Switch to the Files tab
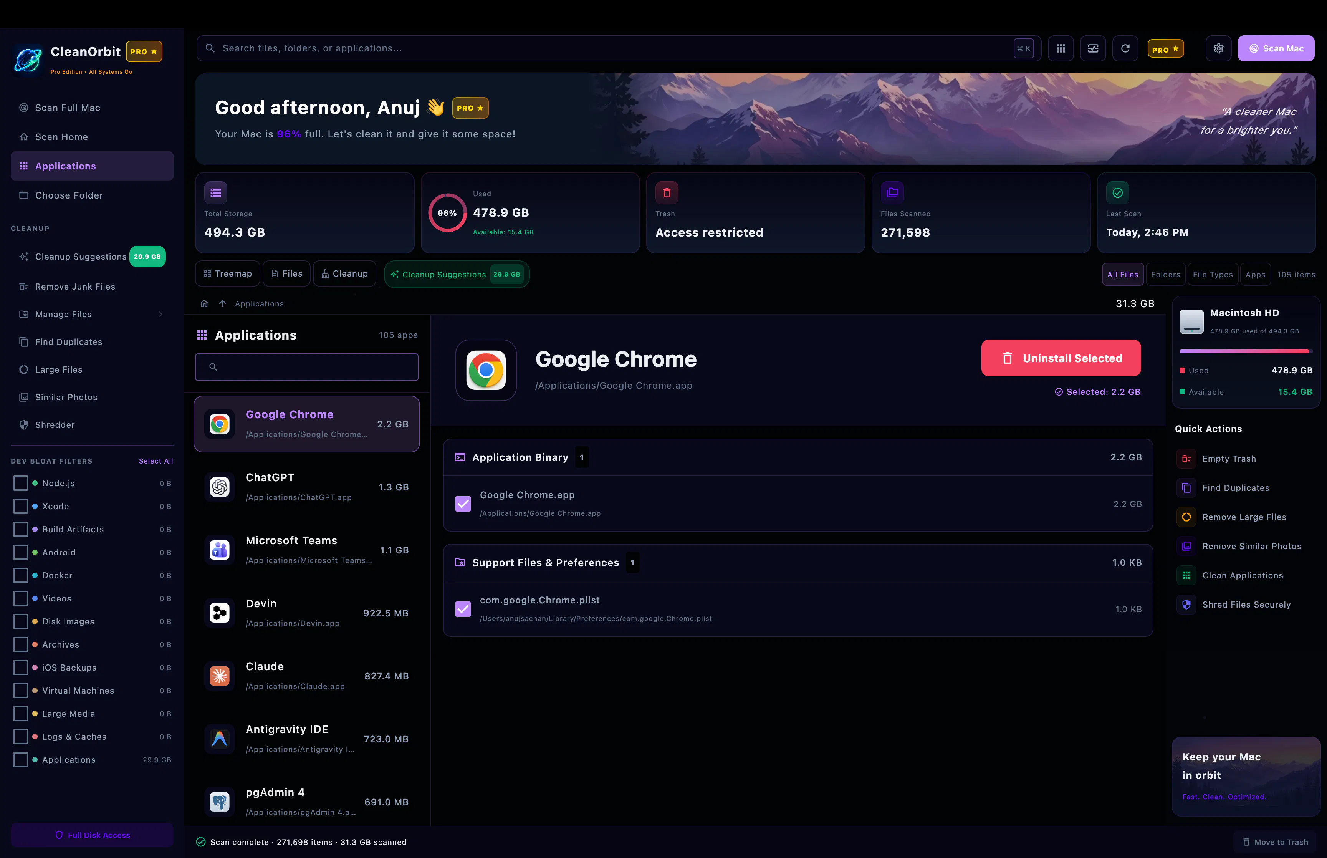The width and height of the screenshot is (1327, 858). point(286,273)
